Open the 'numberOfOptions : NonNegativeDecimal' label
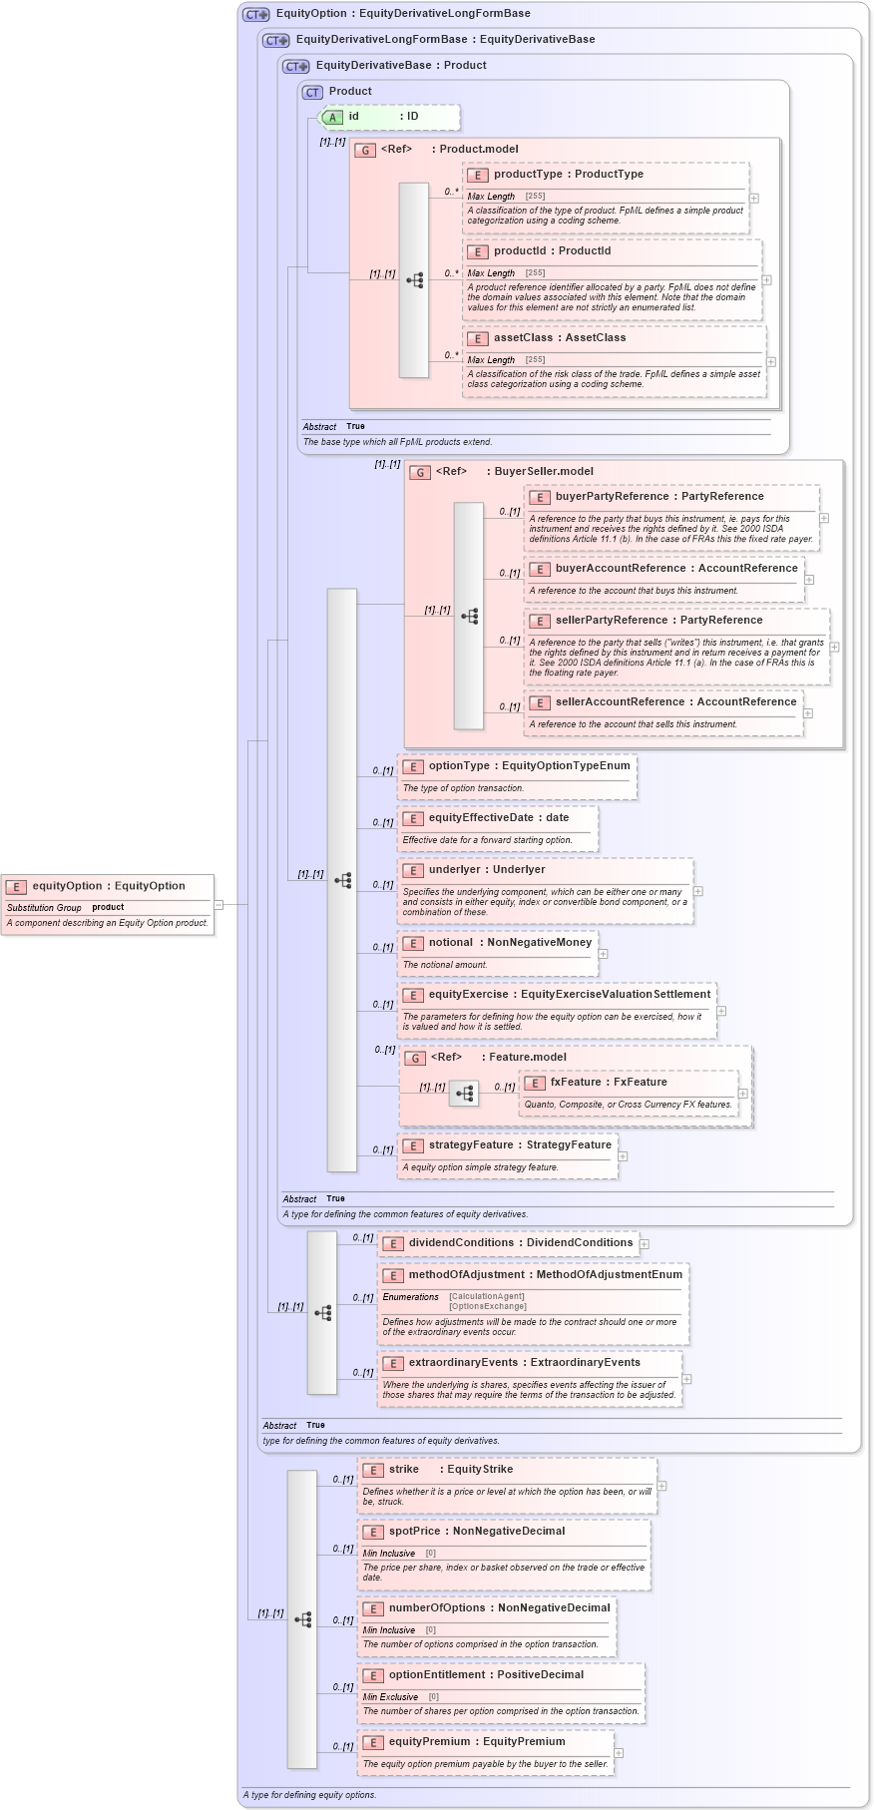 coord(500,1608)
